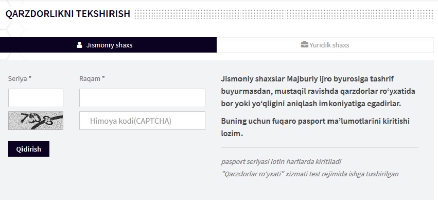Viewport: 438px width, 200px height.
Task: Switch to the Yuridik shaxs tab
Action: (325, 45)
